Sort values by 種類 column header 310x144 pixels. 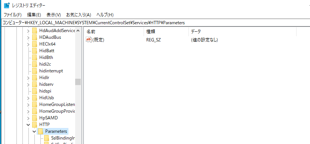click(166, 32)
